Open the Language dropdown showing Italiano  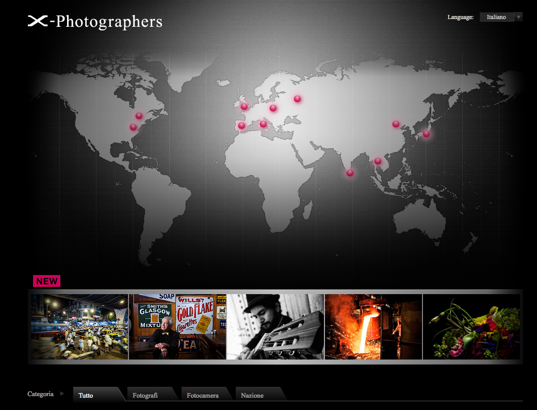(501, 17)
